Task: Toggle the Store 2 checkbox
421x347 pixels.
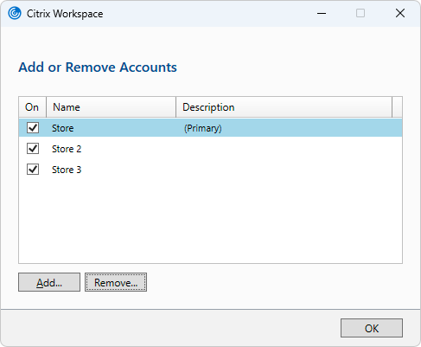Action: (x=33, y=149)
